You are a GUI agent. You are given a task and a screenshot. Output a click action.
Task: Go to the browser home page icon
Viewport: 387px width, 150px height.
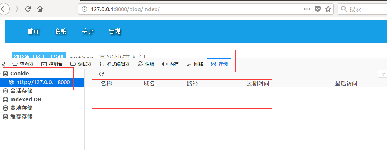[40, 9]
